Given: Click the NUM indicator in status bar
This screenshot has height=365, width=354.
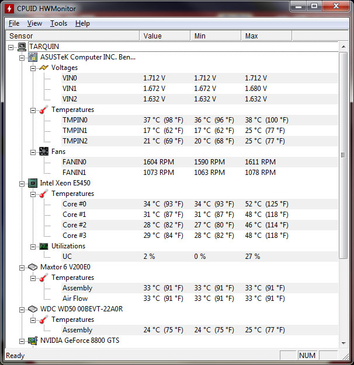Looking at the screenshot, I should pos(307,356).
